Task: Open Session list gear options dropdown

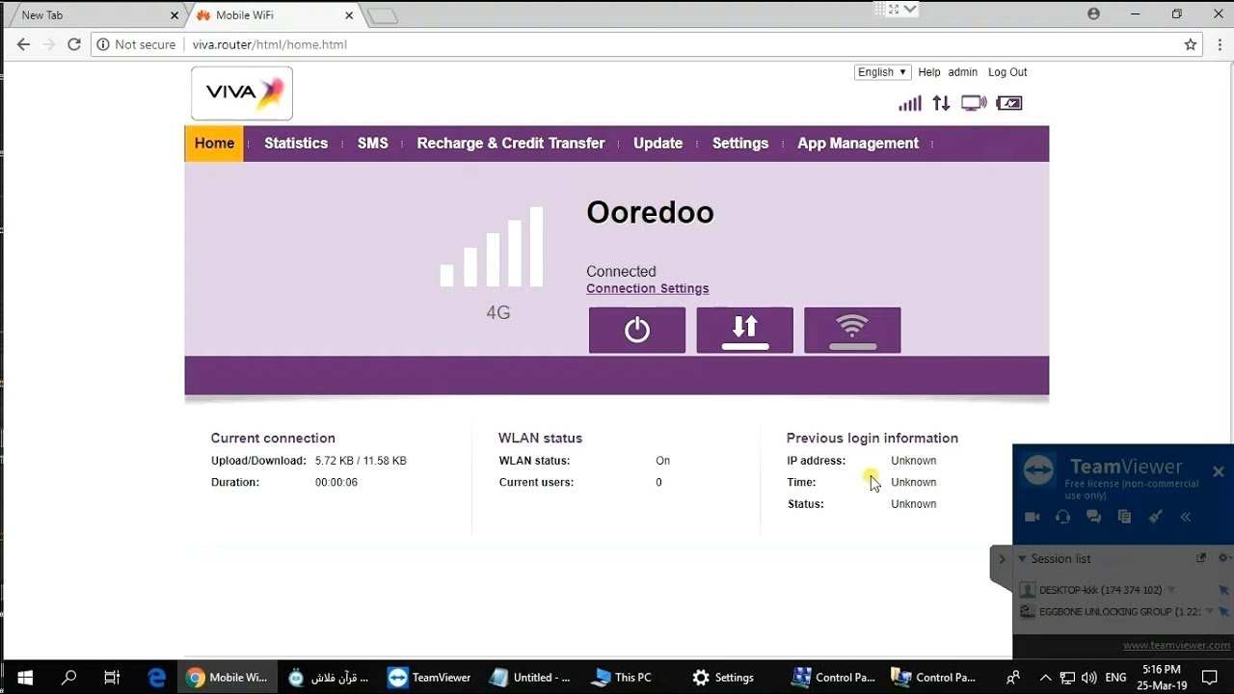Action: 1223,558
